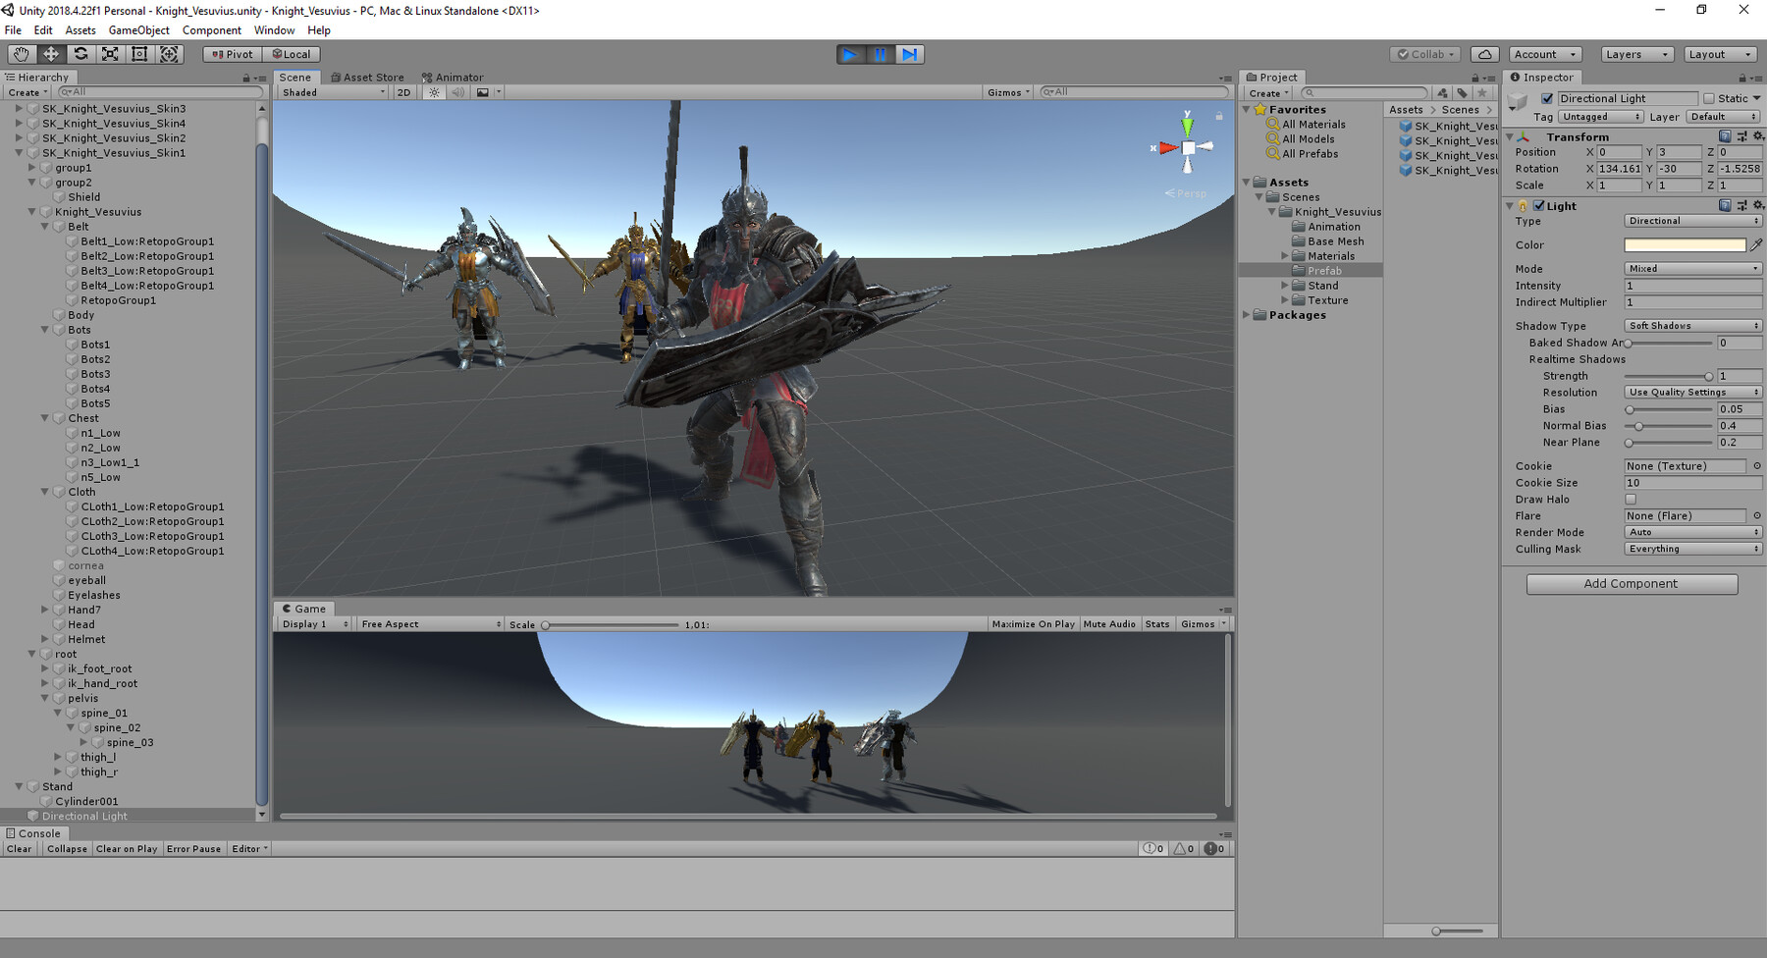Screen dimensions: 1767x958
Task: Toggle Local handle rotation button
Action: tap(292, 54)
